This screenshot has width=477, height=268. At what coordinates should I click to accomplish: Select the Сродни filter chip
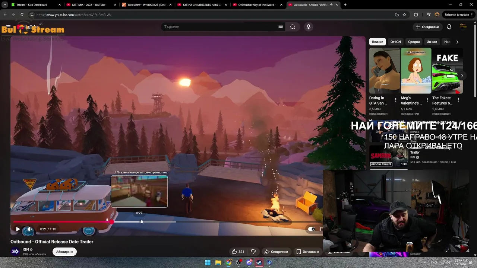pos(414,42)
